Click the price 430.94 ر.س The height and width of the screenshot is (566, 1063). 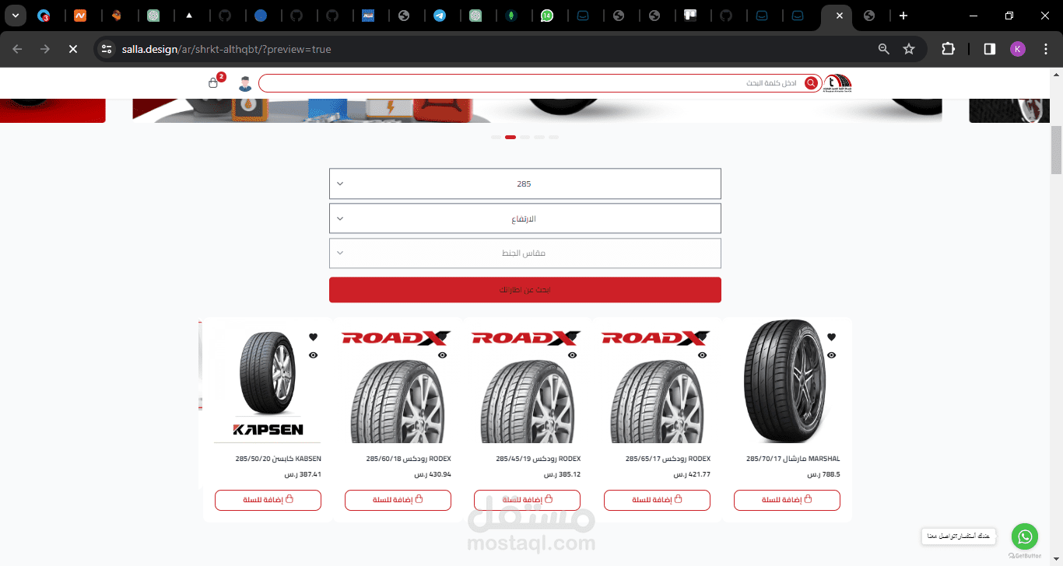pyautogui.click(x=432, y=474)
